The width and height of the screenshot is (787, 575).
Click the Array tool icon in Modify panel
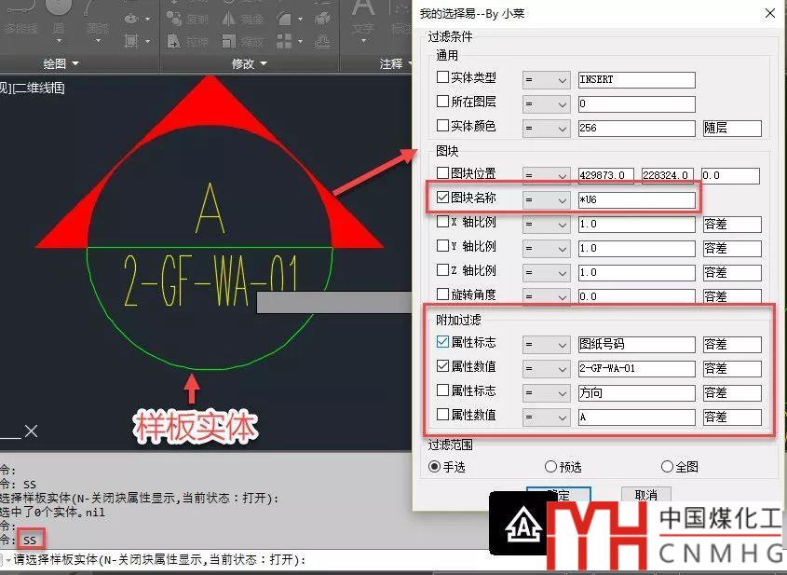tap(284, 41)
